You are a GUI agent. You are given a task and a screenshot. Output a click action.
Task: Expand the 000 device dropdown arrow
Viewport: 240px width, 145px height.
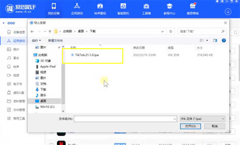pos(4,23)
